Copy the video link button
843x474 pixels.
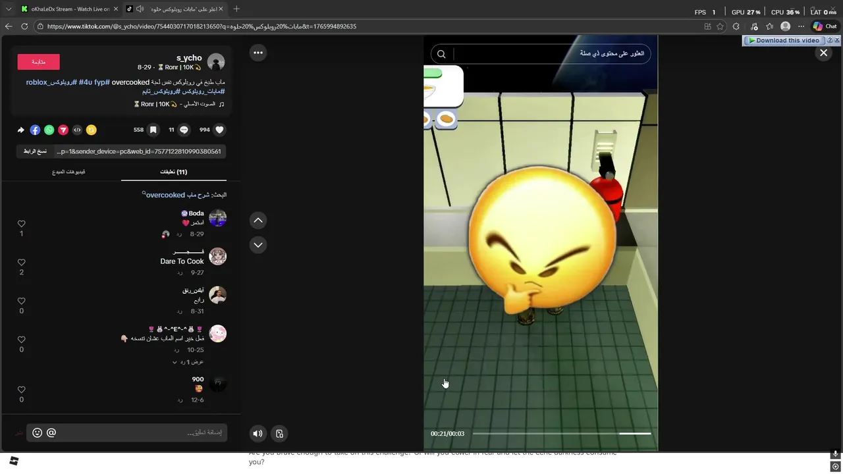35,151
